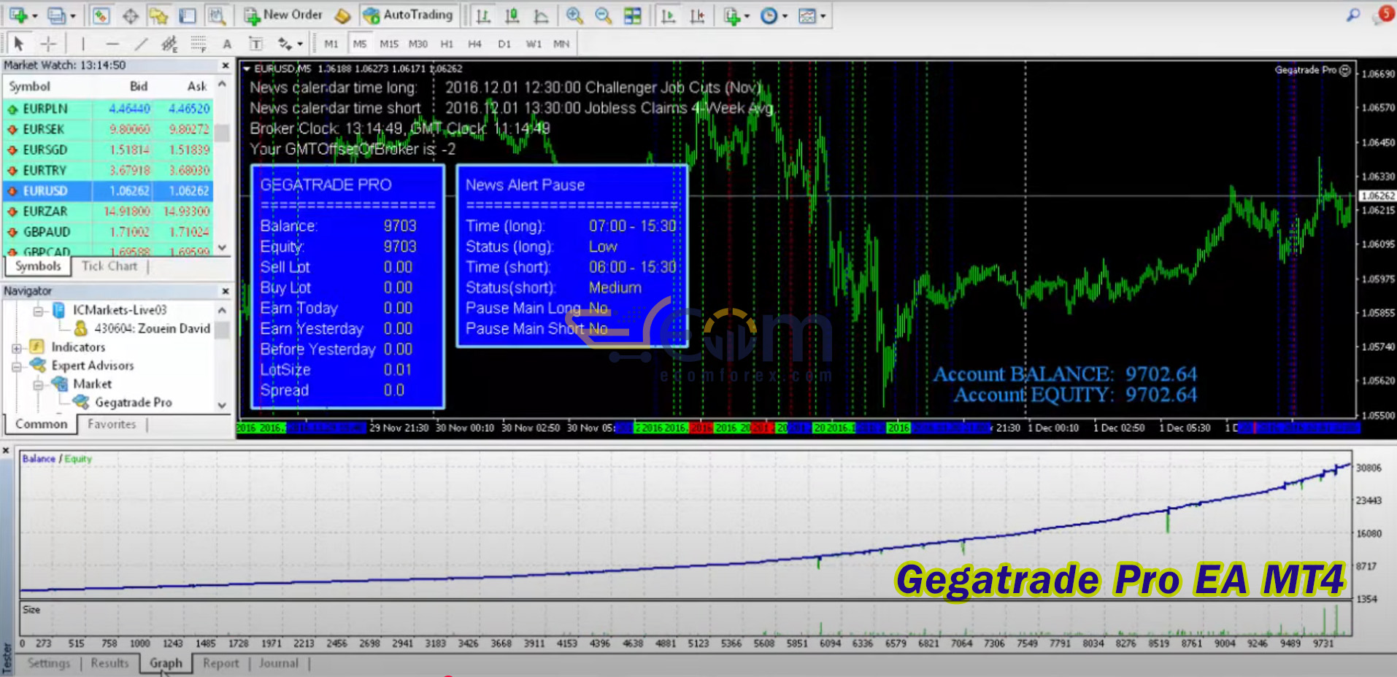Select the EURUSD row in Market Watch
This screenshot has height=677, width=1397.
tap(108, 191)
